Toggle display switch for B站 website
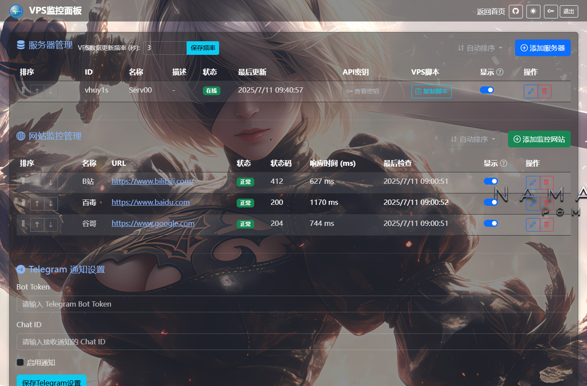The height and width of the screenshot is (386, 587). (x=491, y=181)
